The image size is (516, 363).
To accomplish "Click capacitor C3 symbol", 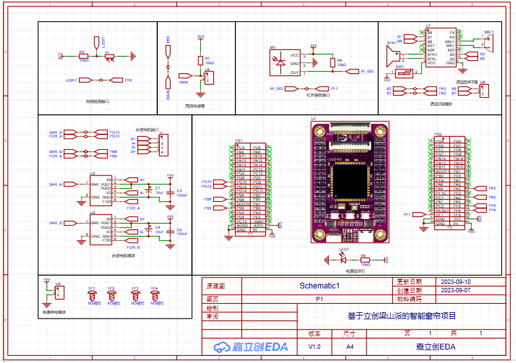I will tap(170, 193).
